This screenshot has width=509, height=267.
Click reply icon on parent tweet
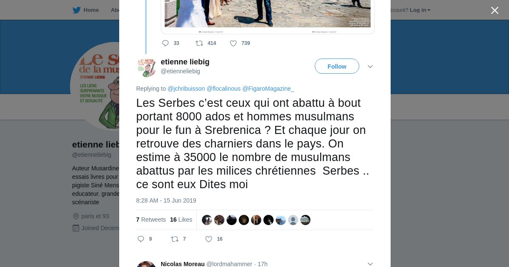tap(165, 43)
